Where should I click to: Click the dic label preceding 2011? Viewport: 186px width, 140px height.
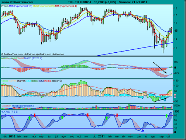tap(94, 136)
